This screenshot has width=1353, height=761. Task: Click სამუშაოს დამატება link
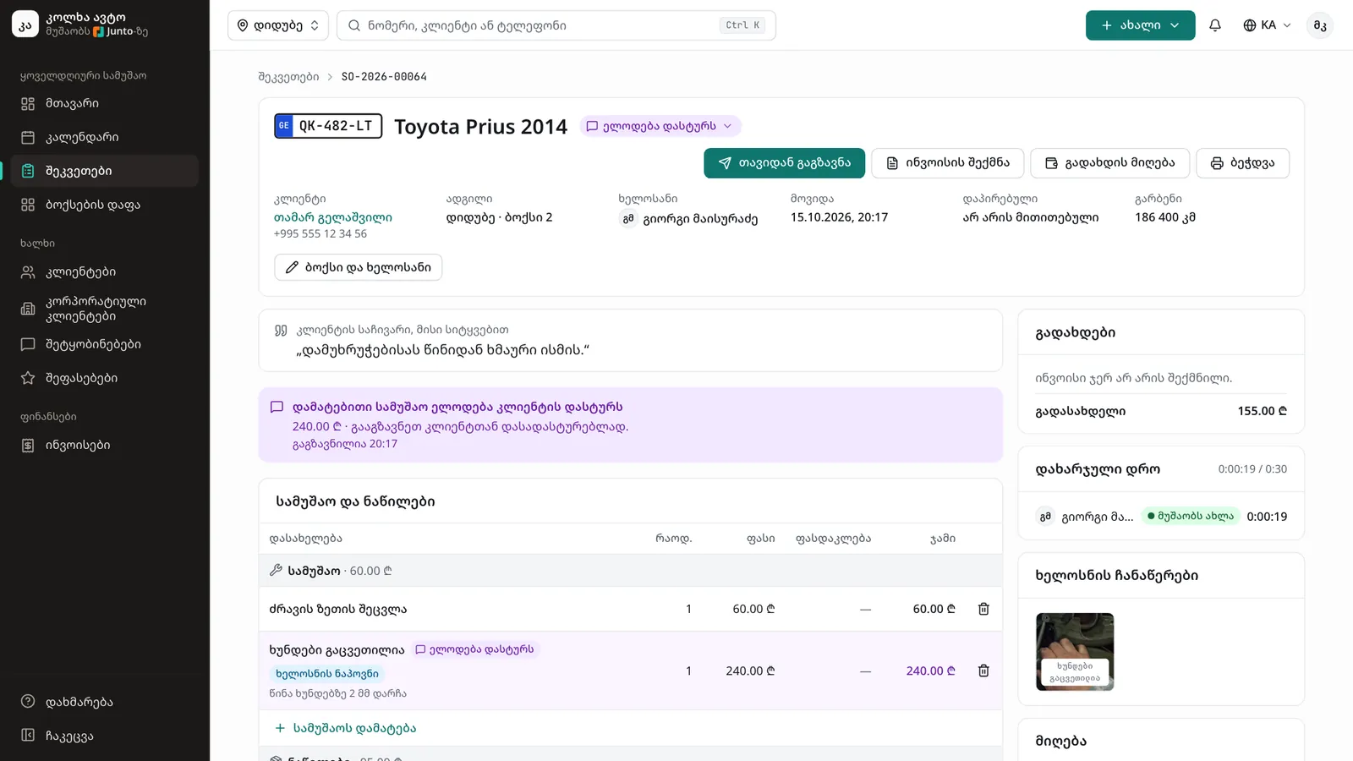coord(346,728)
